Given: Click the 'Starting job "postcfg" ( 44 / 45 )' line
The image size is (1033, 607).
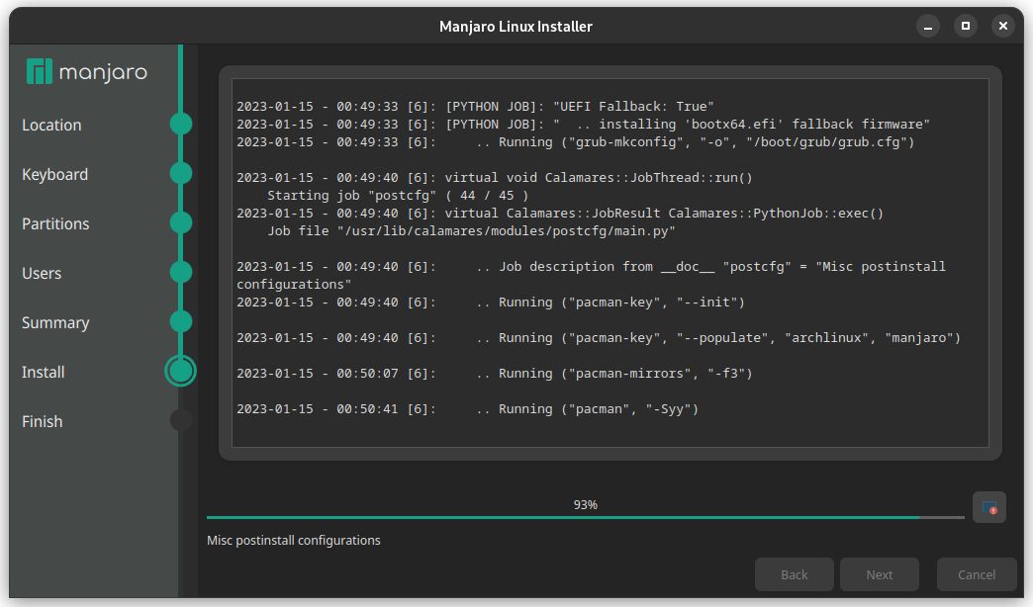Looking at the screenshot, I should click(x=398, y=196).
